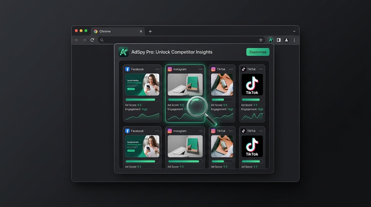This screenshot has height=207, width=371.
Task: Click the AdSpy Pro logo in the popup header
Action: [x=124, y=52]
